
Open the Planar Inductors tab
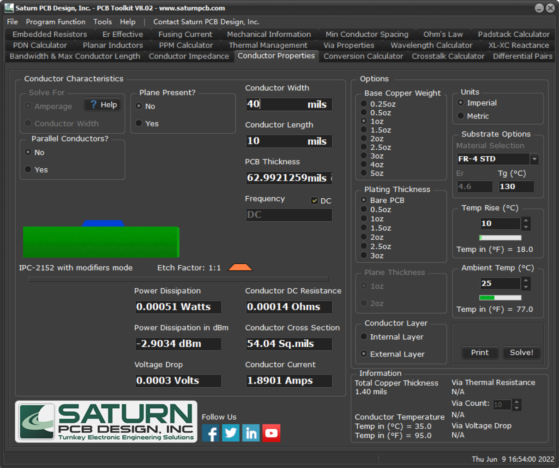pos(113,45)
